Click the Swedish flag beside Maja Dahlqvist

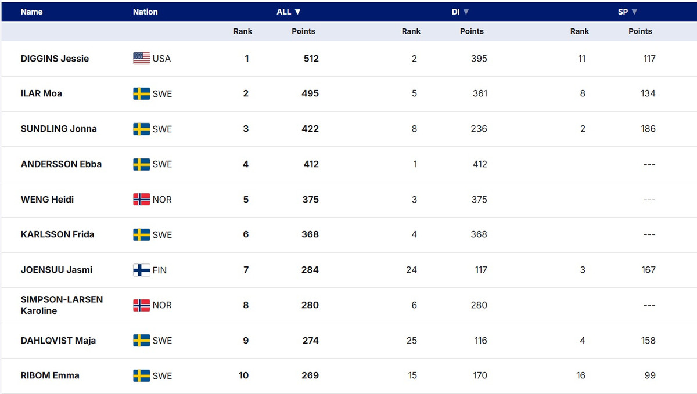pyautogui.click(x=141, y=341)
